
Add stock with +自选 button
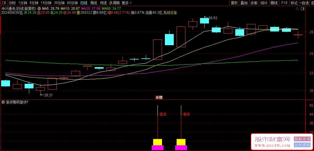304,3
